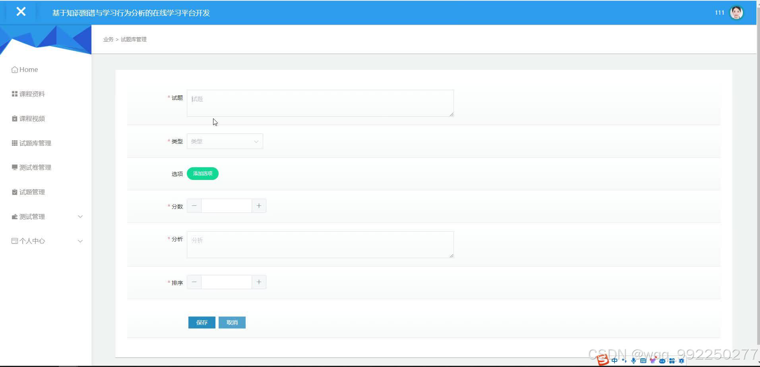Click the 业务 breadcrumb

(x=108, y=39)
